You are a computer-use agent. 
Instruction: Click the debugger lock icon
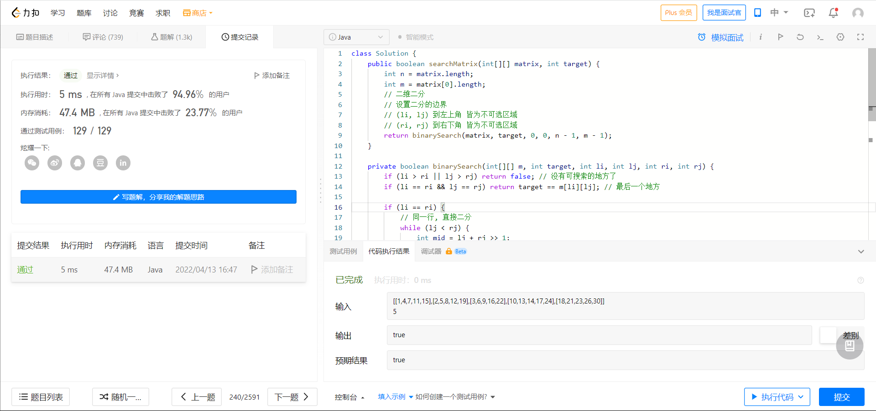[449, 252]
